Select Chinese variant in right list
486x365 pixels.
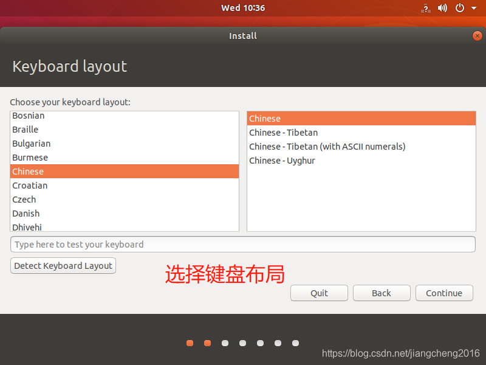pyautogui.click(x=361, y=118)
